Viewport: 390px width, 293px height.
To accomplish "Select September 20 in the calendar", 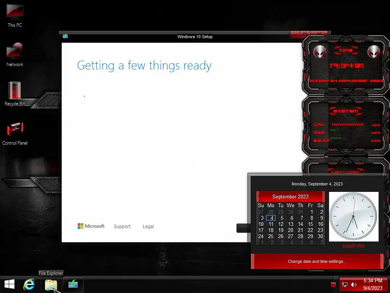I will pyautogui.click(x=291, y=230).
